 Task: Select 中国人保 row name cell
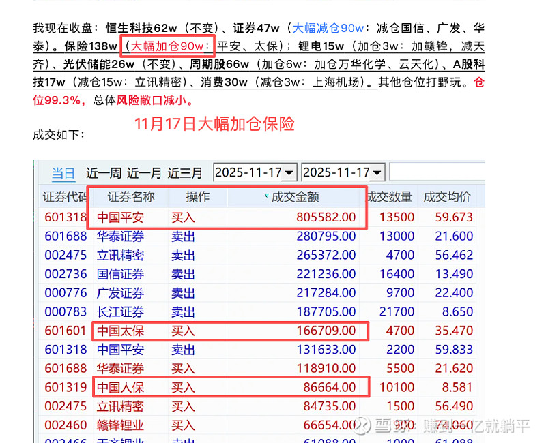tap(120, 387)
